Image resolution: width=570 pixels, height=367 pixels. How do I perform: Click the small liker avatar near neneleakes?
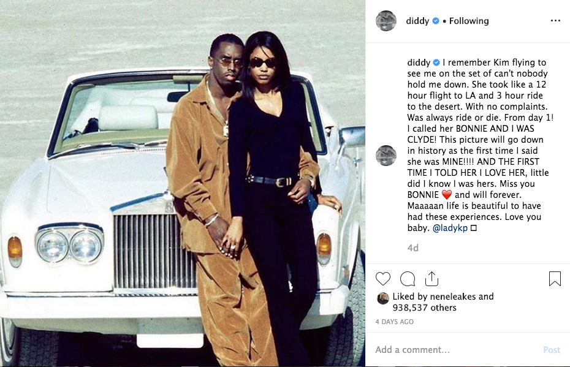[383, 298]
